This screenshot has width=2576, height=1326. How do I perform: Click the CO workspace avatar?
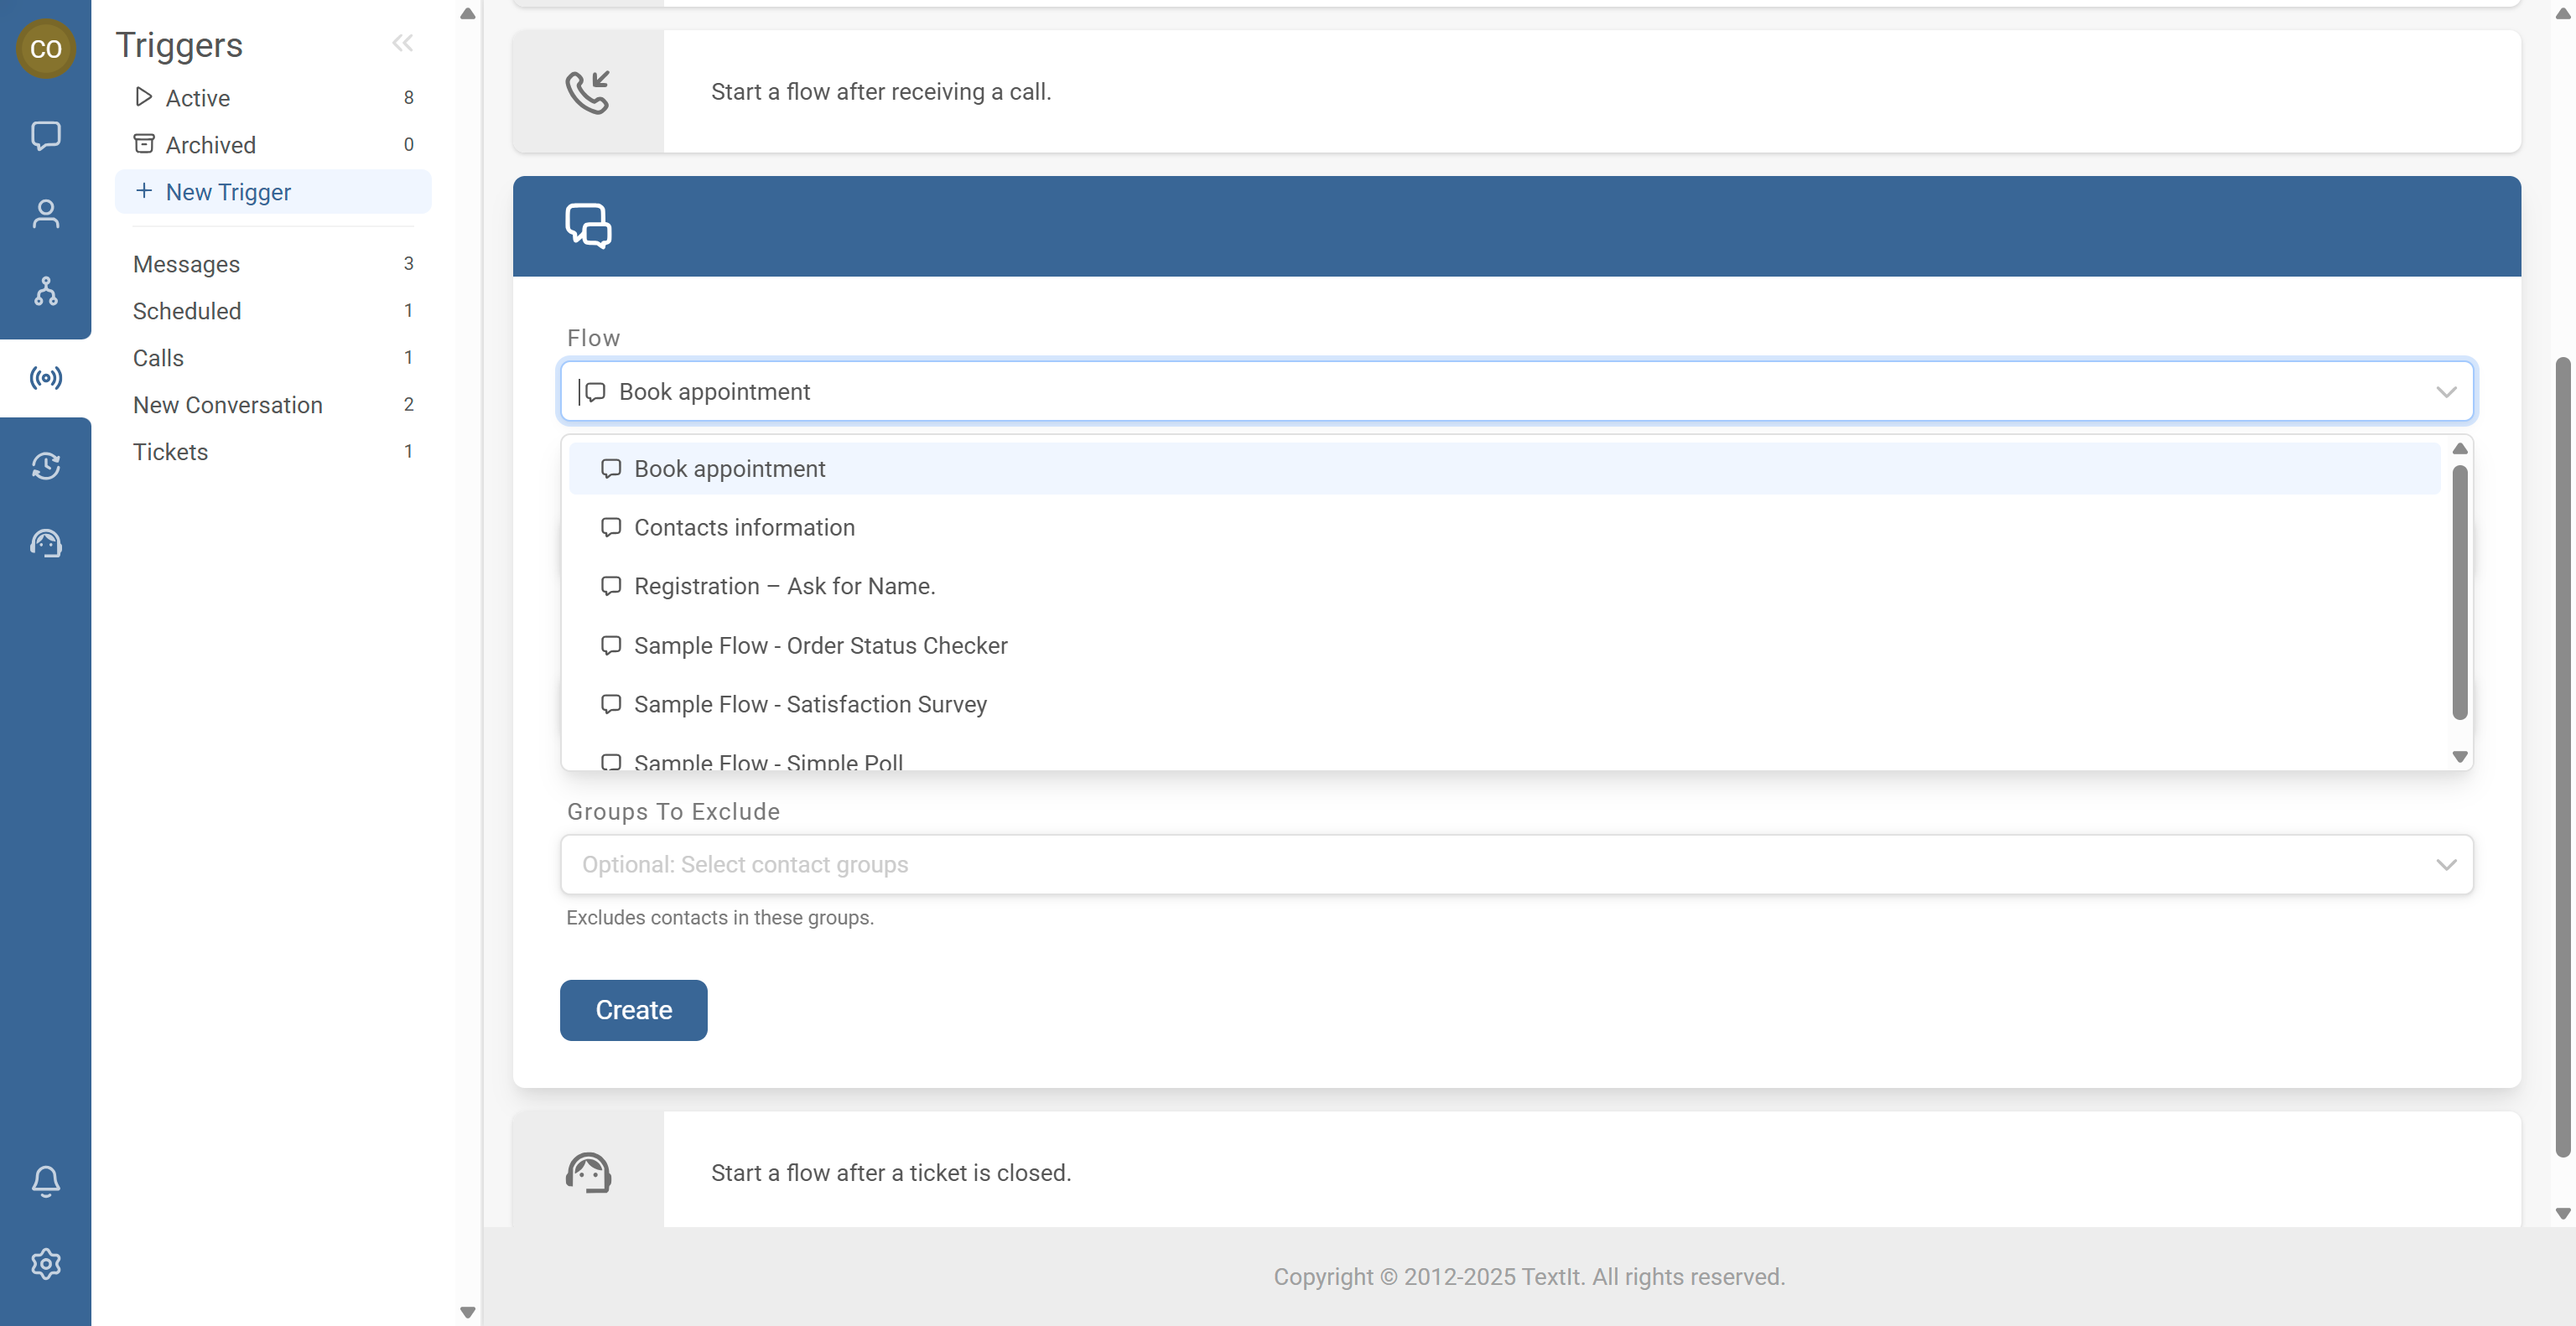[x=45, y=48]
